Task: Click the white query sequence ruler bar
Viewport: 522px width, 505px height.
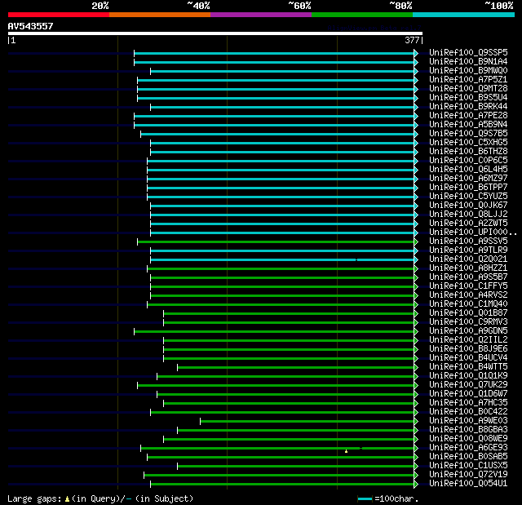Action: [215, 33]
